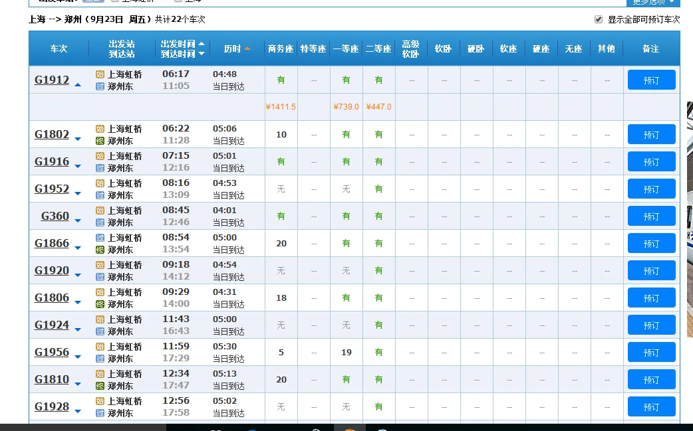This screenshot has height=431, width=693.
Task: Click the ¥447.0 second-class fare price
Action: tap(379, 106)
